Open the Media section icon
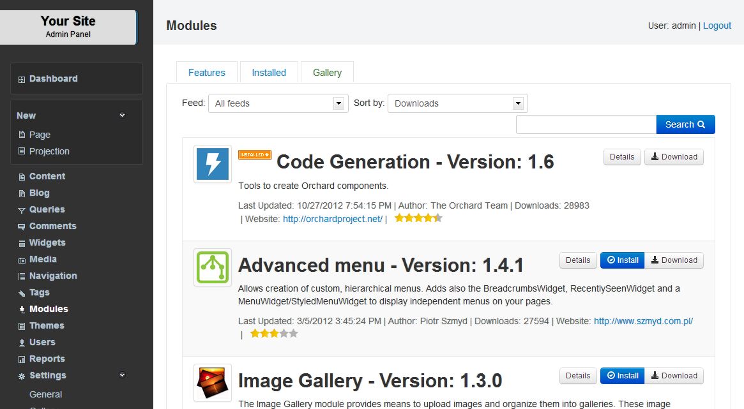Viewport: 744px width, 409px height. (22, 259)
